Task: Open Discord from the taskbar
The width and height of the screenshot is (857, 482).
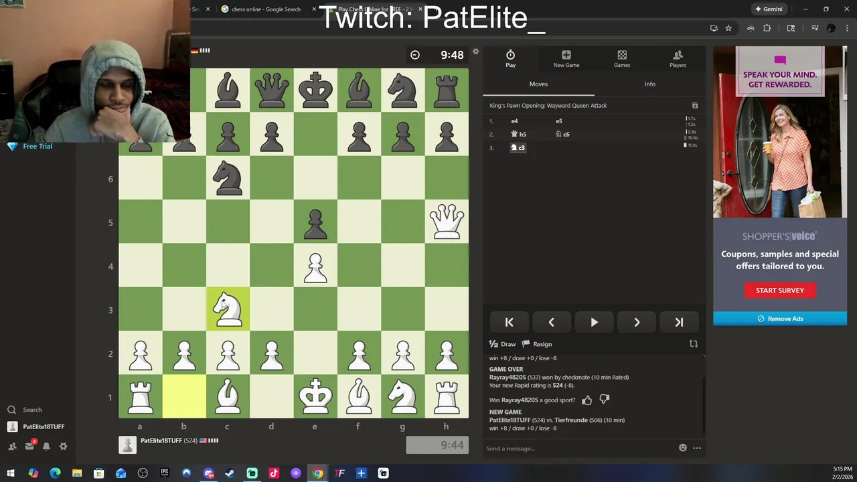Action: [208, 473]
